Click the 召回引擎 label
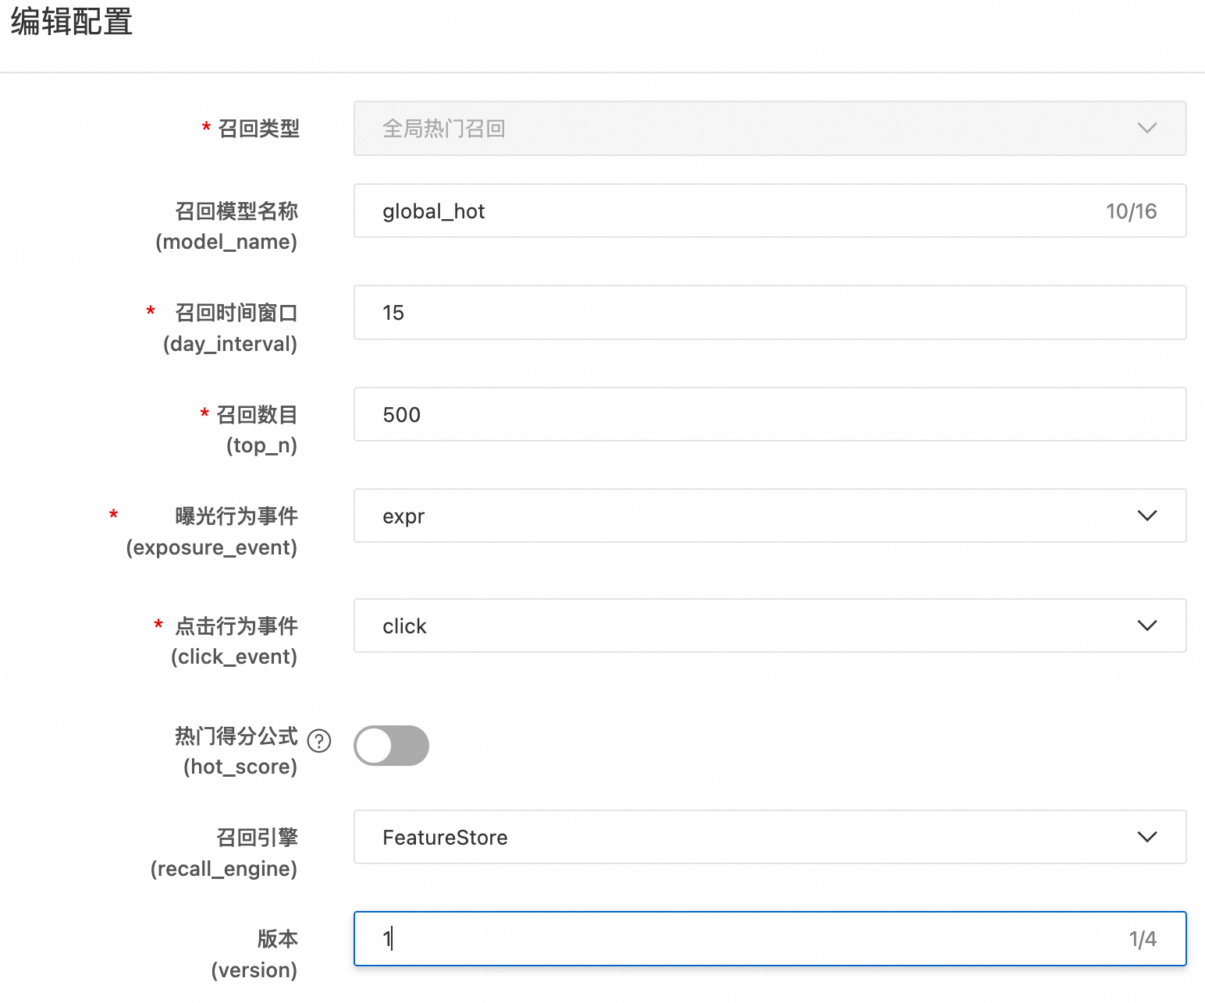The width and height of the screenshot is (1205, 1003). tap(258, 838)
